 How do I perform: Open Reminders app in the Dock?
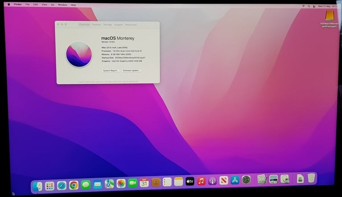(167, 182)
